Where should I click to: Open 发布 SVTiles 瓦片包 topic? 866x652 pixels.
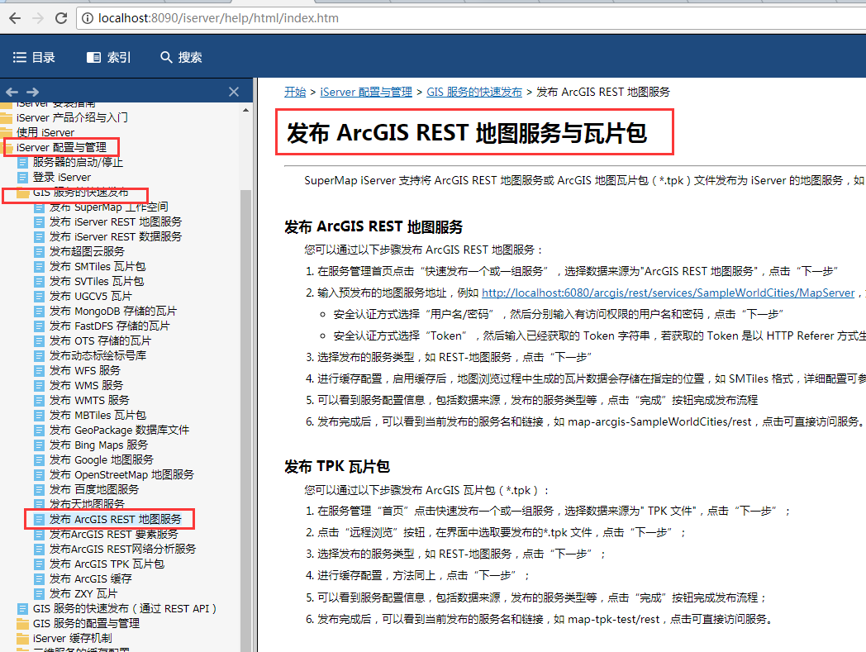coord(97,282)
